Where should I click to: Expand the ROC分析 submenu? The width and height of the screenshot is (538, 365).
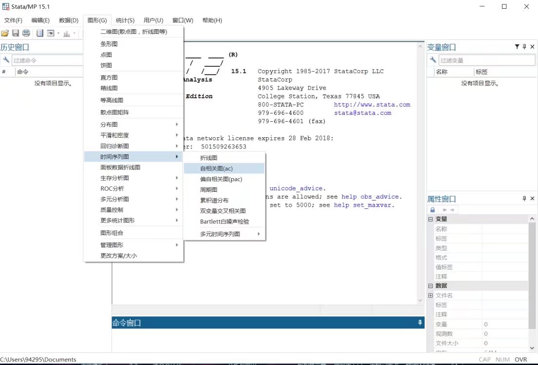(133, 188)
